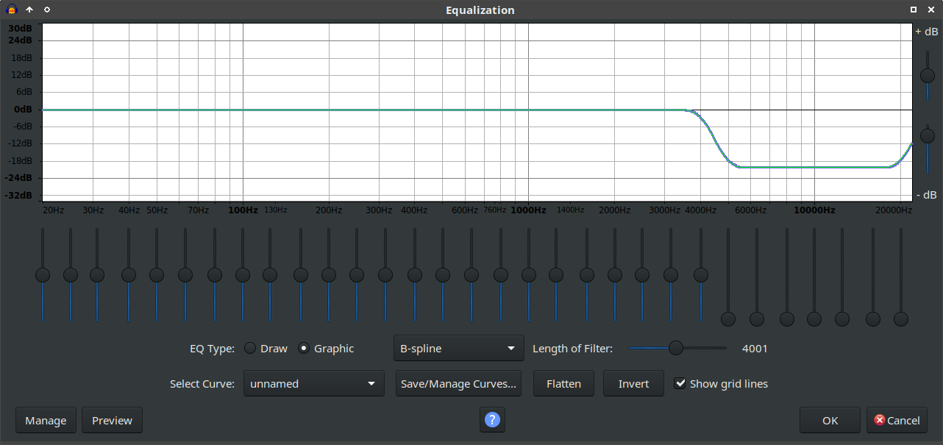Viewport: 943px width, 445px height.
Task: Open the Manage presets menu
Action: (x=46, y=421)
